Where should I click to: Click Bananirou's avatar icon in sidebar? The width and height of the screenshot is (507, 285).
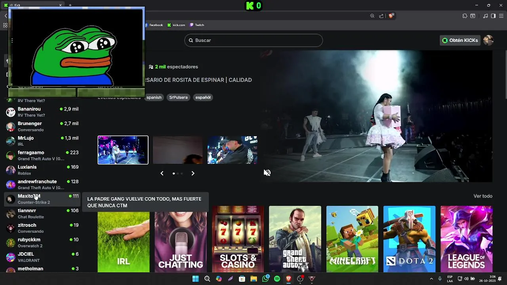11,112
